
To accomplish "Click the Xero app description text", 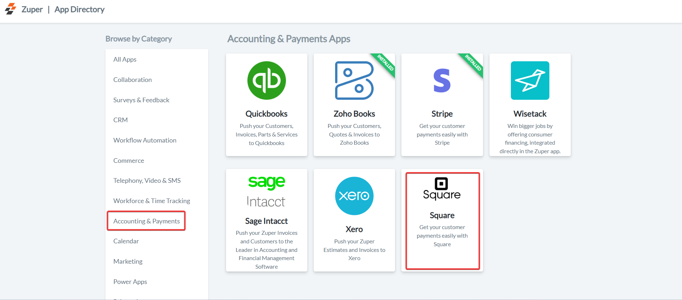I will [x=354, y=250].
